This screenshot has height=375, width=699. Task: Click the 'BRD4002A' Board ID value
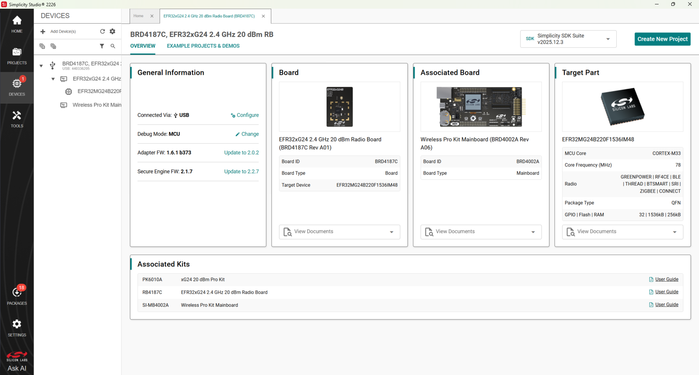pyautogui.click(x=528, y=162)
